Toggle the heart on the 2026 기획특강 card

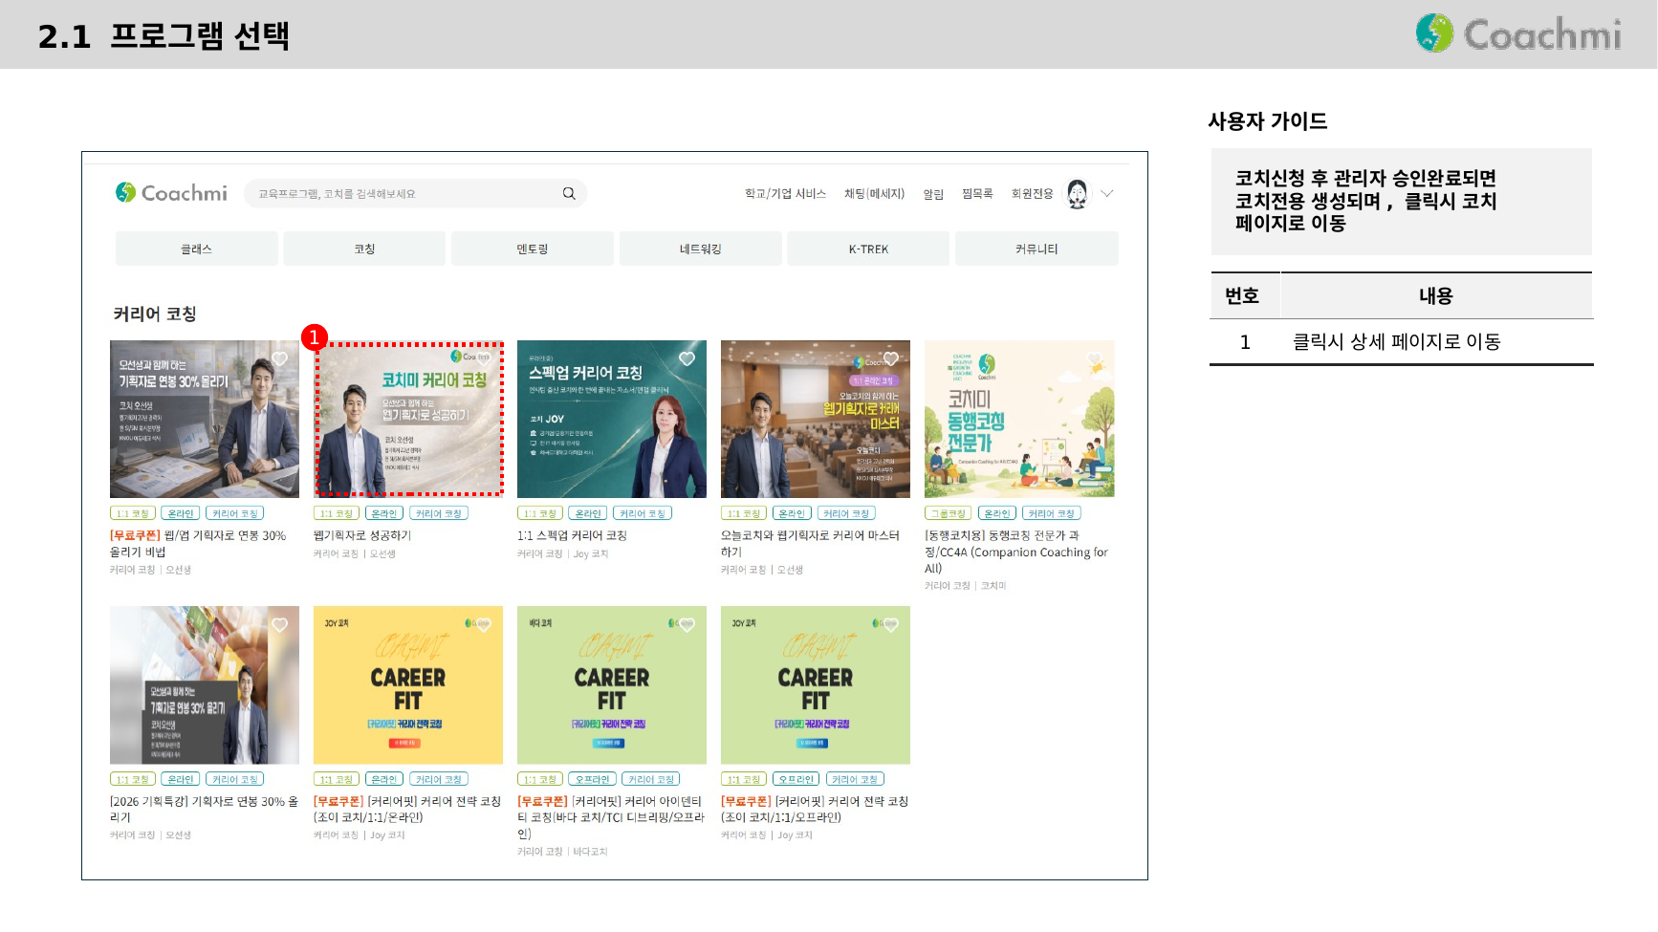279,624
